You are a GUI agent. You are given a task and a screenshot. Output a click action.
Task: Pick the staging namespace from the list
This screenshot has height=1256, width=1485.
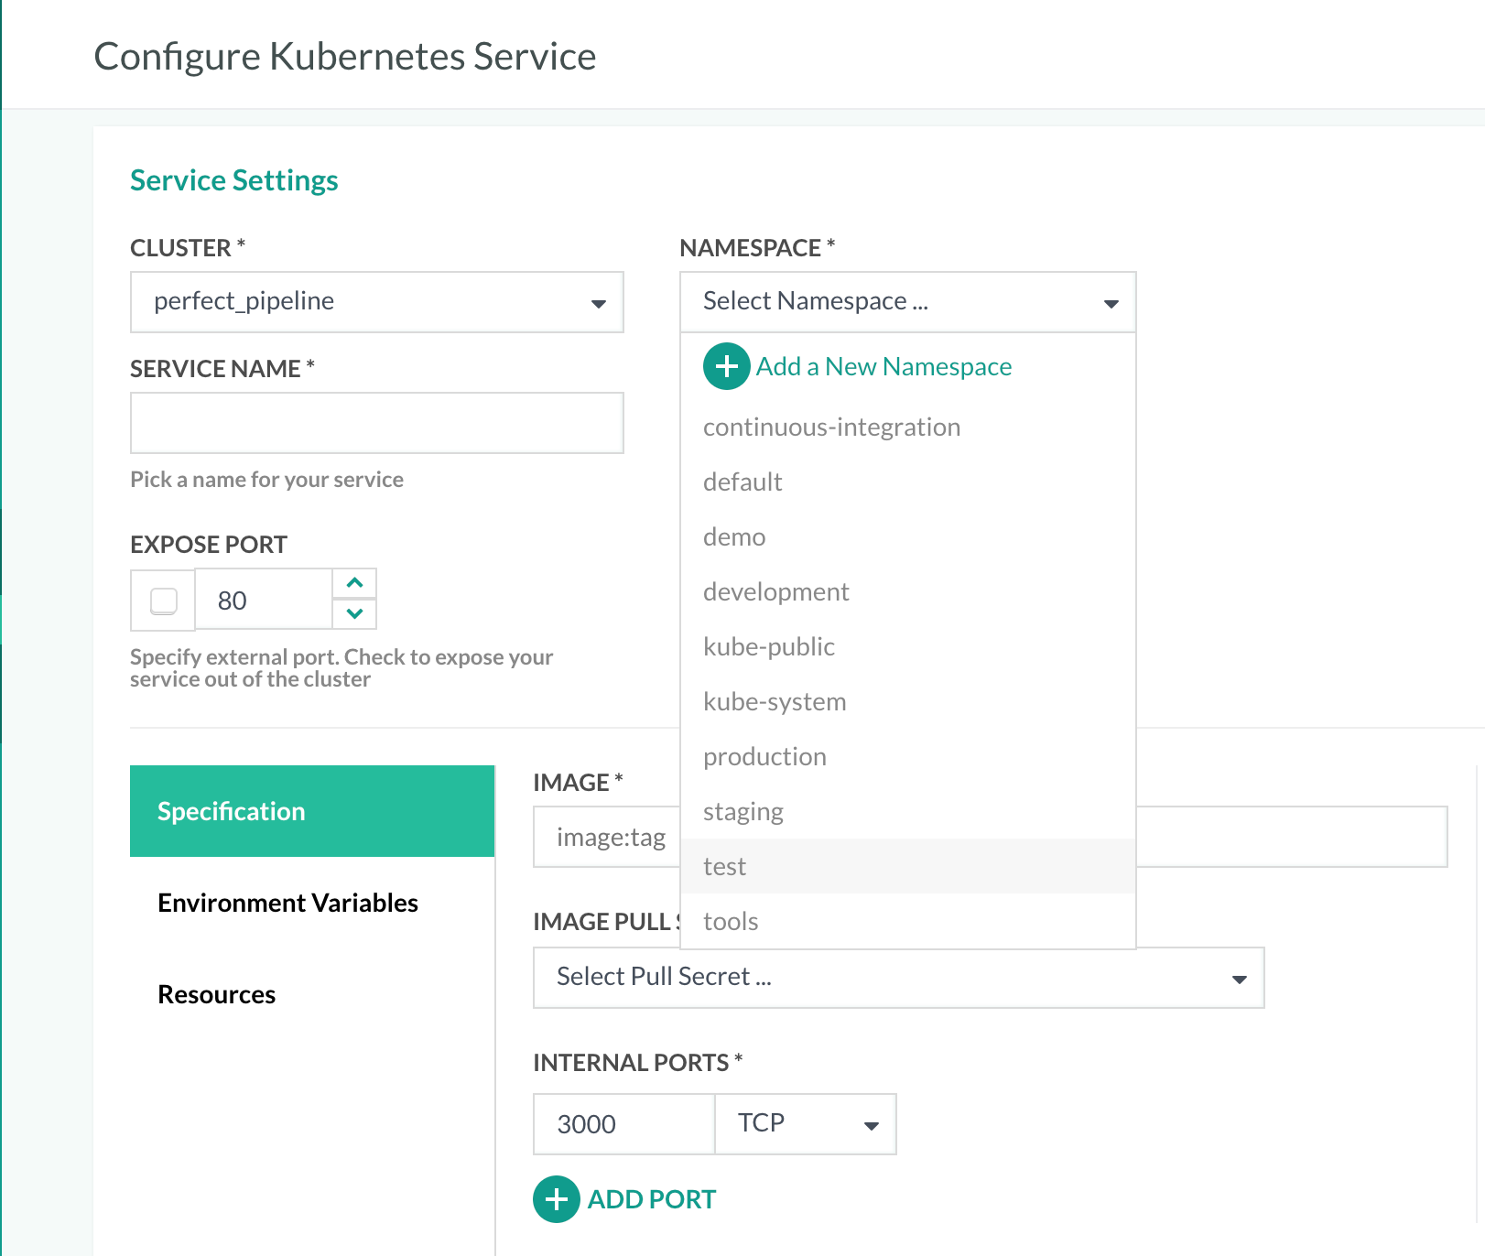(742, 812)
